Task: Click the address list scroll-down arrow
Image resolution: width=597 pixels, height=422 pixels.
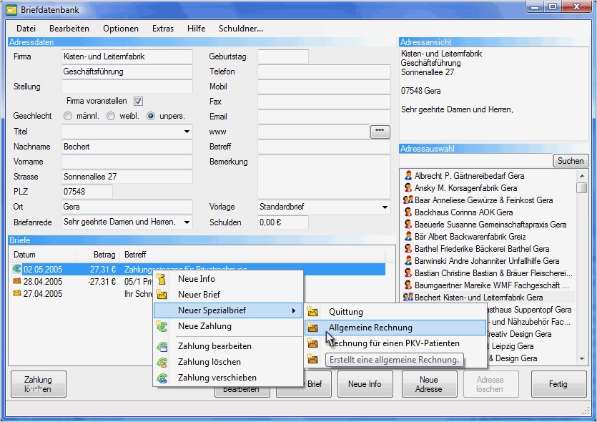Action: point(581,358)
